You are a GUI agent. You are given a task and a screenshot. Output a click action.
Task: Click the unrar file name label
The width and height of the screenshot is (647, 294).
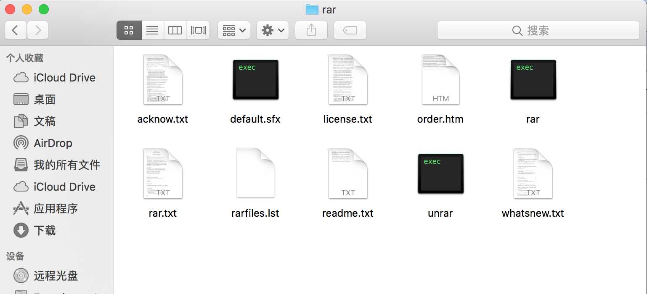(x=440, y=213)
